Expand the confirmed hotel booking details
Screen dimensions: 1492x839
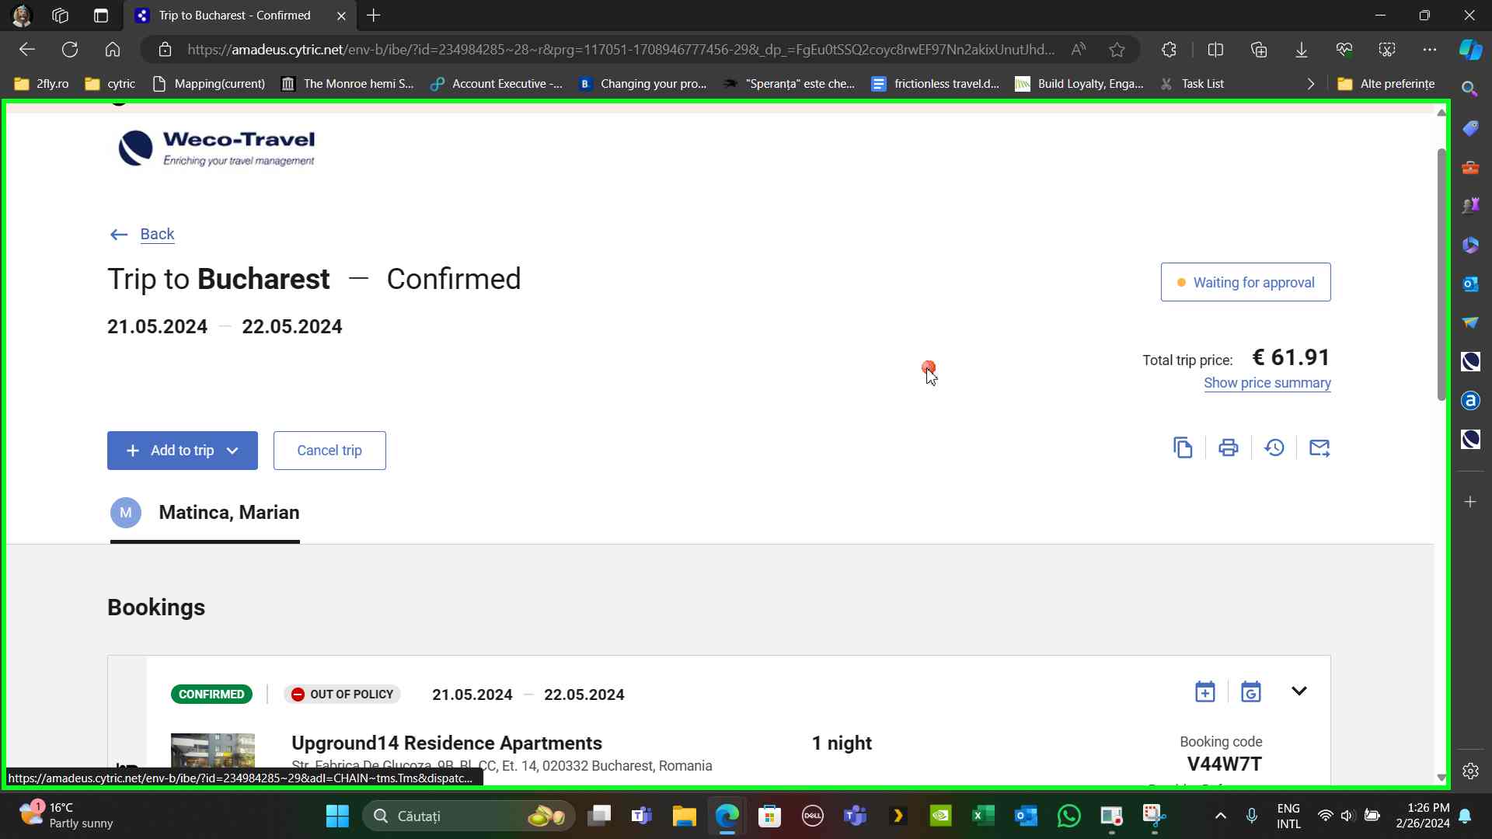click(1299, 691)
